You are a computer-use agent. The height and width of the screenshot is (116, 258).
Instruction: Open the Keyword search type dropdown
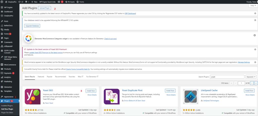[251, 77]
